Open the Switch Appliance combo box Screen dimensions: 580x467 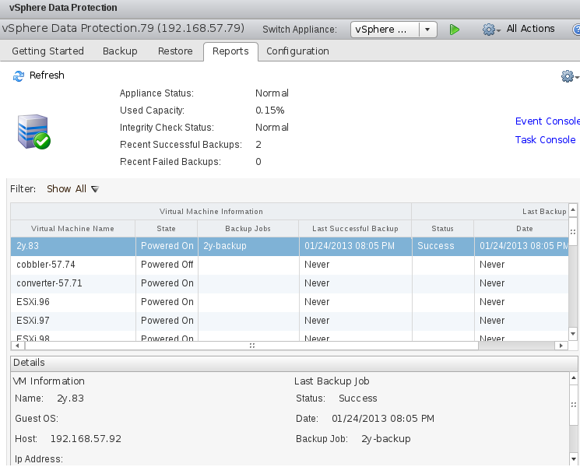(394, 30)
